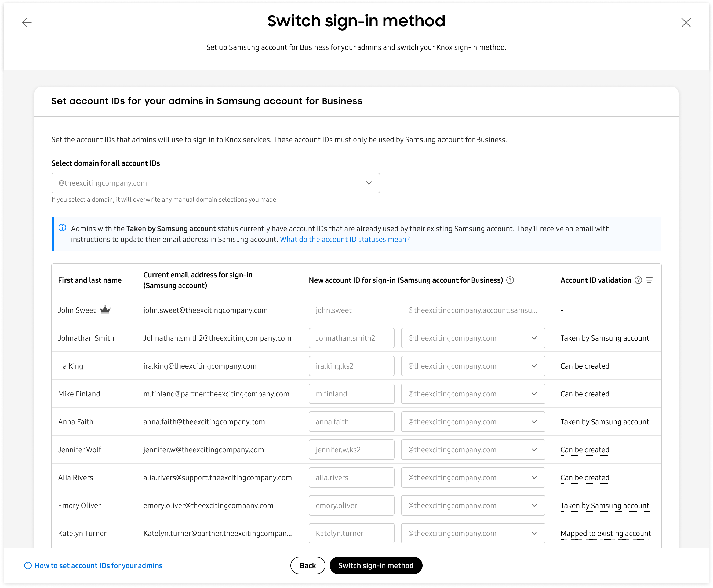Click Emory Oliver's 'Taken by Samsung account' status

coord(605,505)
